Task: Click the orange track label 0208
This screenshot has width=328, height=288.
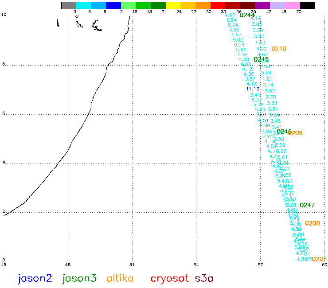Action: point(312,223)
